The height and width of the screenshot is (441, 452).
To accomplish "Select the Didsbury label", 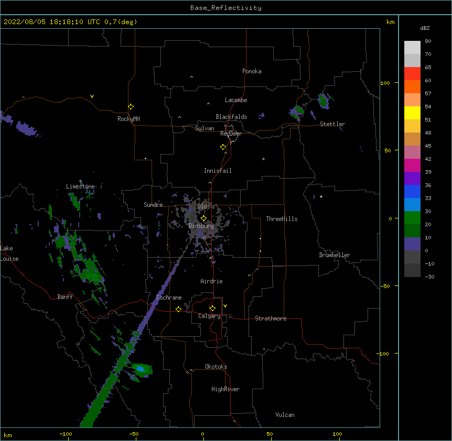I will tap(201, 226).
